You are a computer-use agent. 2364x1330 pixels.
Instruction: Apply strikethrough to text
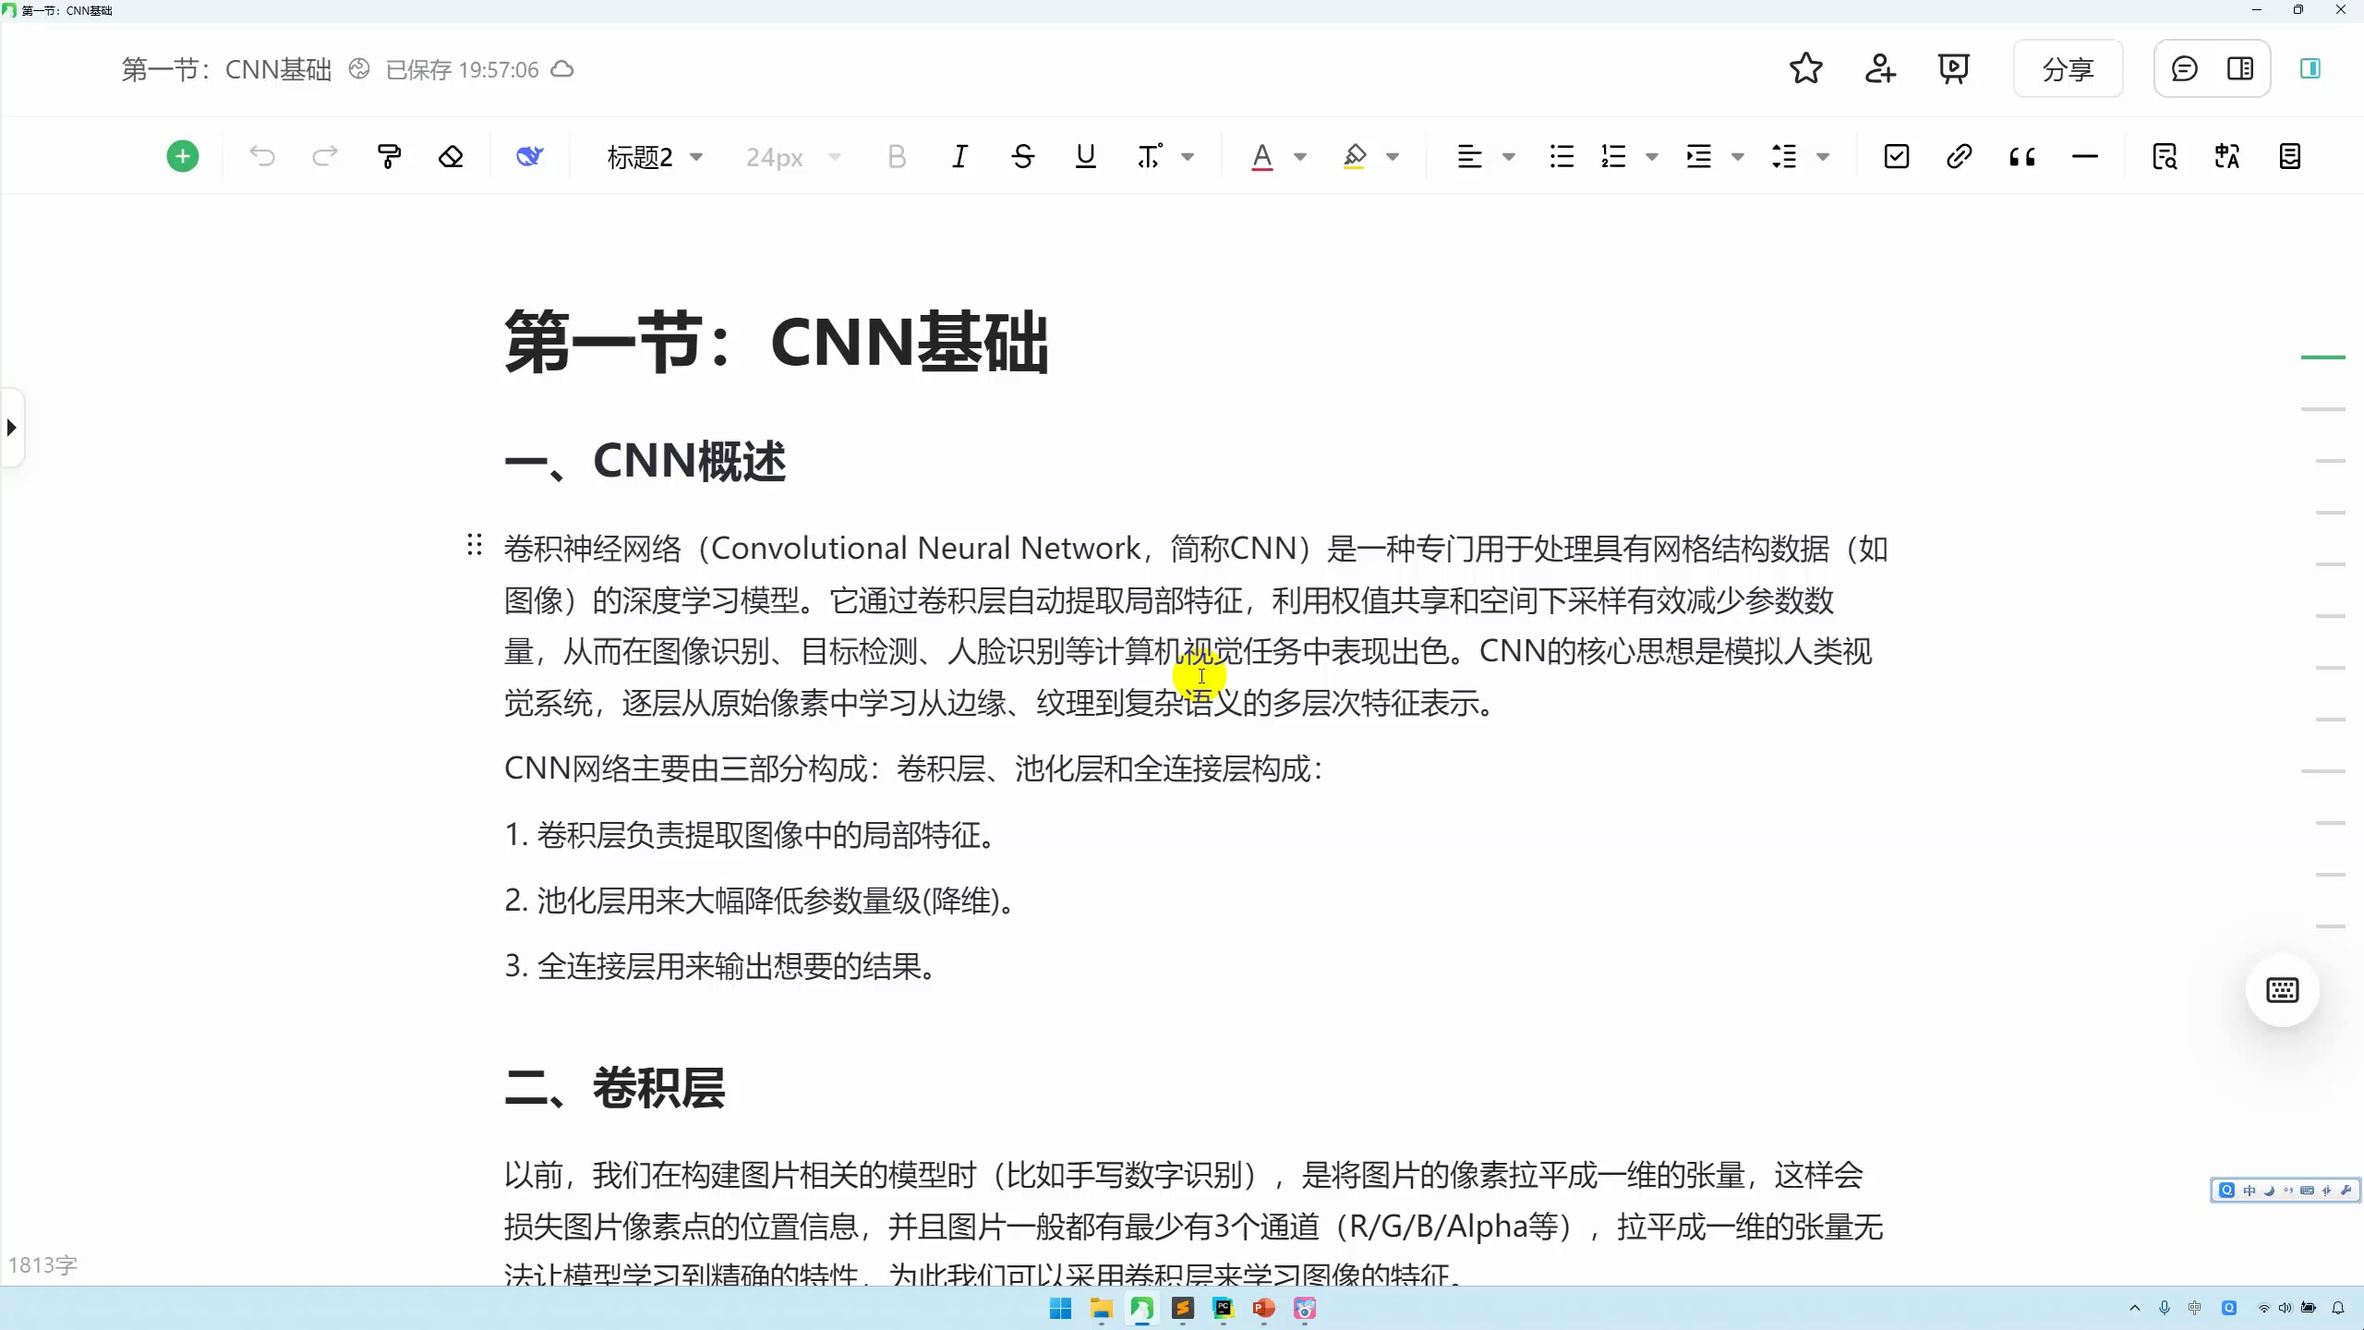[x=1022, y=155]
